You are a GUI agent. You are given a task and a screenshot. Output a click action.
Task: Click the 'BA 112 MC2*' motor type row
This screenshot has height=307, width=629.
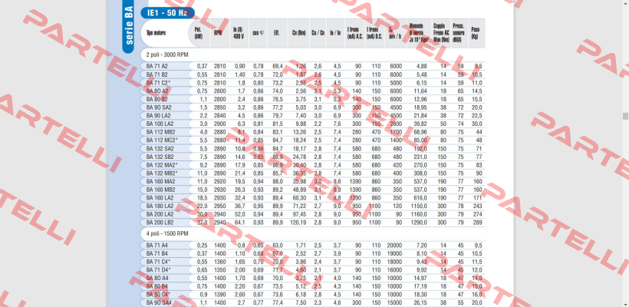click(313, 140)
